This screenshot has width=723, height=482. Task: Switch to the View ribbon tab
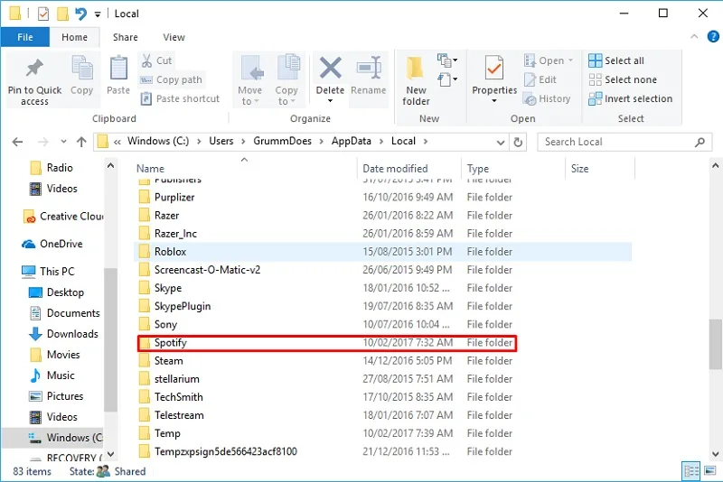[174, 37]
